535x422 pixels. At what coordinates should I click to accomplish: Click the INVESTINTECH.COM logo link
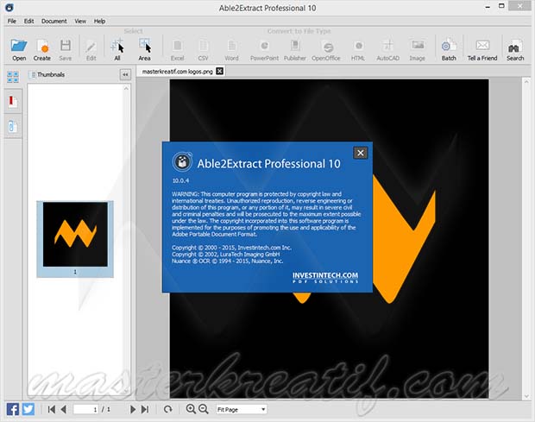click(325, 278)
